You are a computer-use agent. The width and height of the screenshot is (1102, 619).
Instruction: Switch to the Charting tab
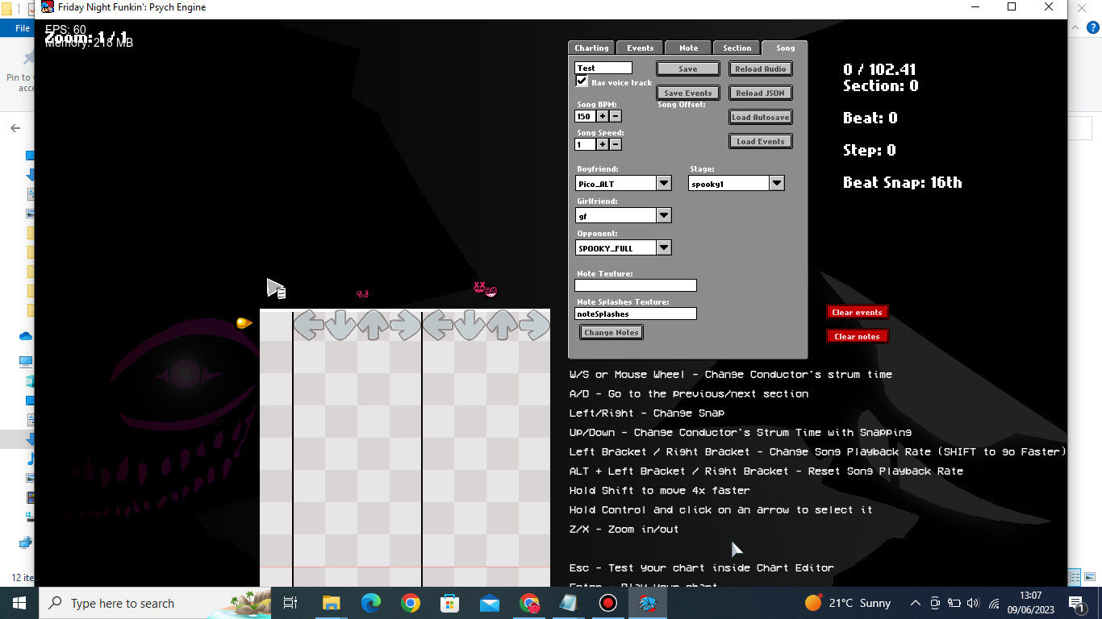coord(591,48)
